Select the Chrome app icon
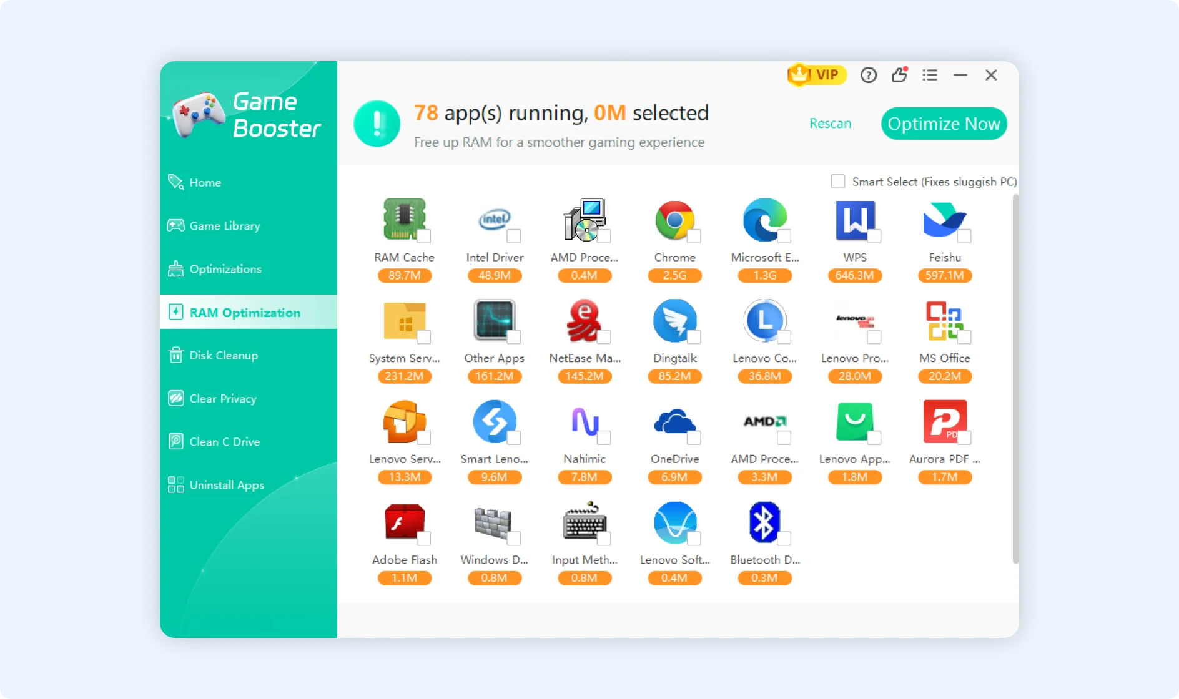 point(674,219)
